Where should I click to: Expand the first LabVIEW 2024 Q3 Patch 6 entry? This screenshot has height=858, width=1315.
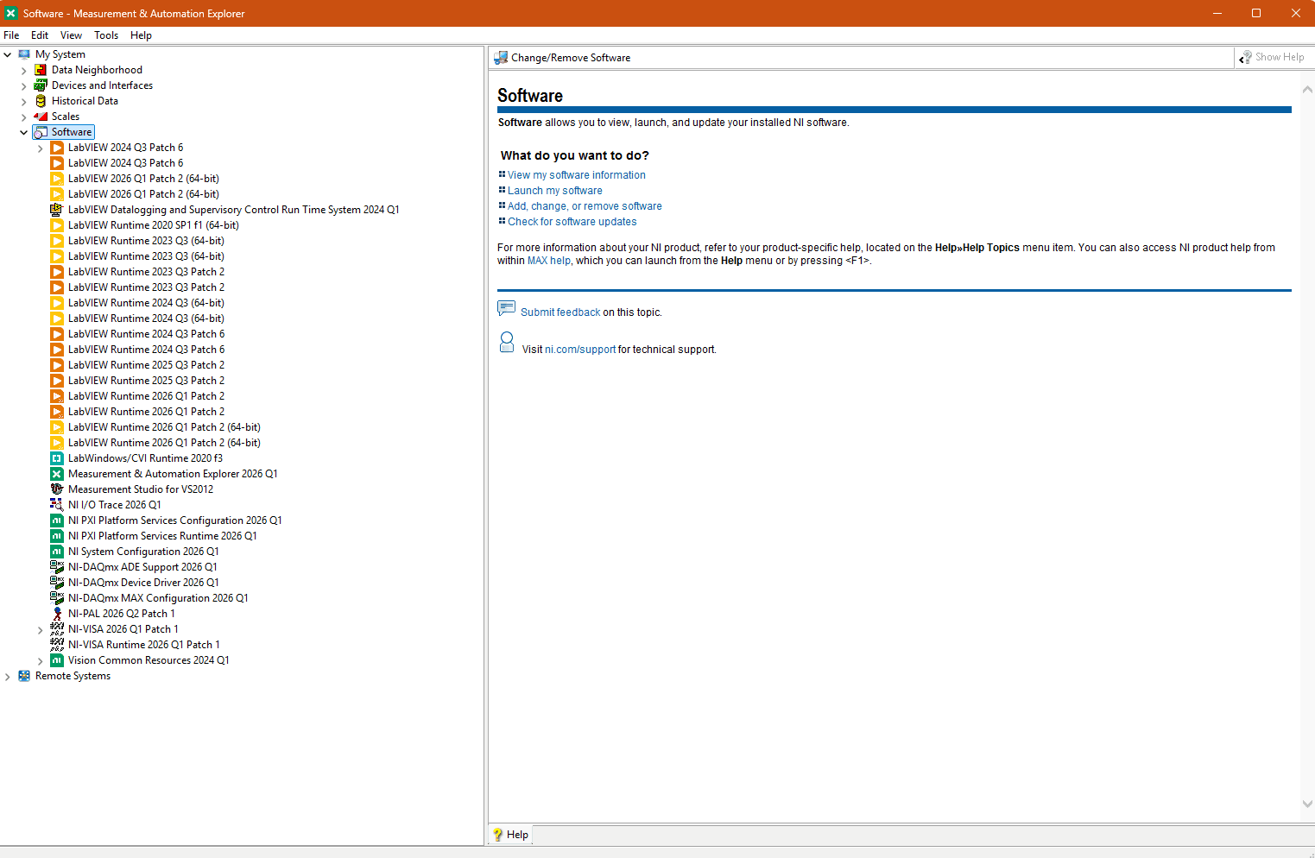click(x=41, y=148)
